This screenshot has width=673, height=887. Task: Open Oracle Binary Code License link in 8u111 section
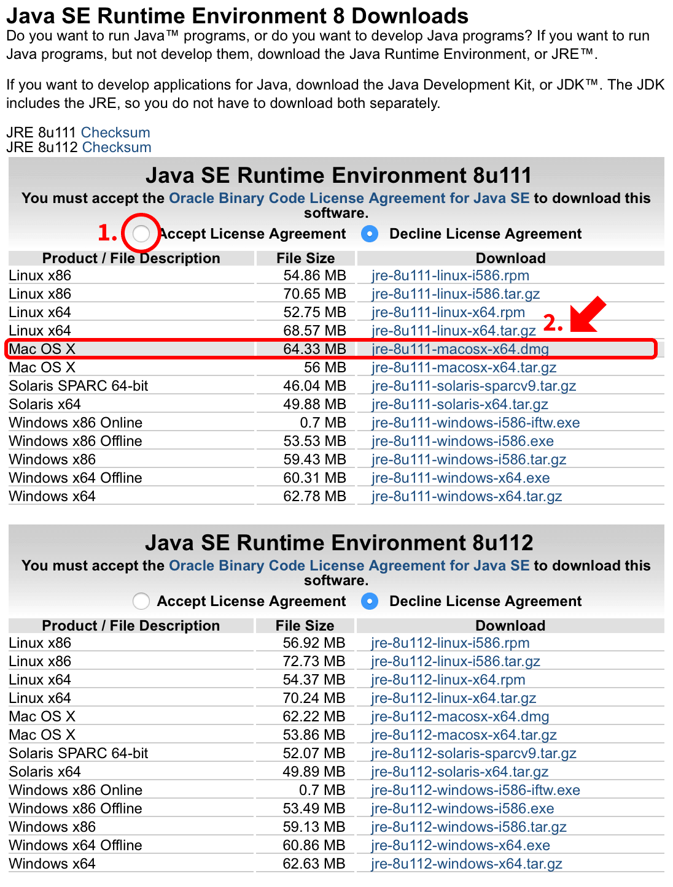click(349, 198)
